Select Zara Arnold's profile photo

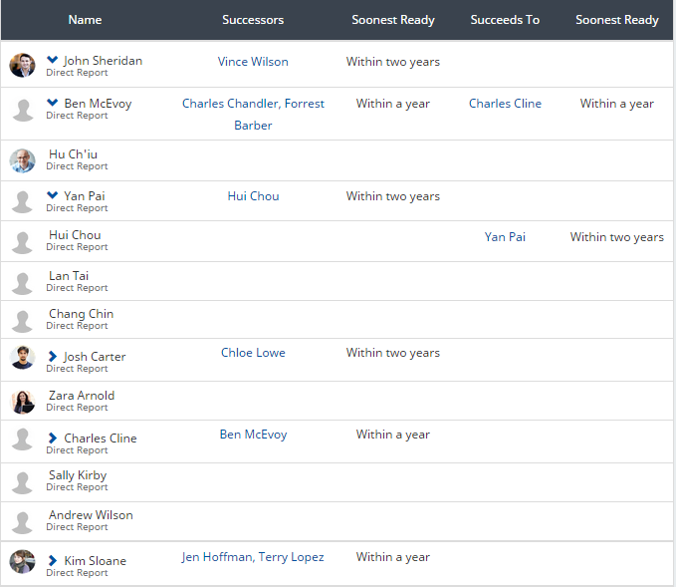click(x=22, y=402)
